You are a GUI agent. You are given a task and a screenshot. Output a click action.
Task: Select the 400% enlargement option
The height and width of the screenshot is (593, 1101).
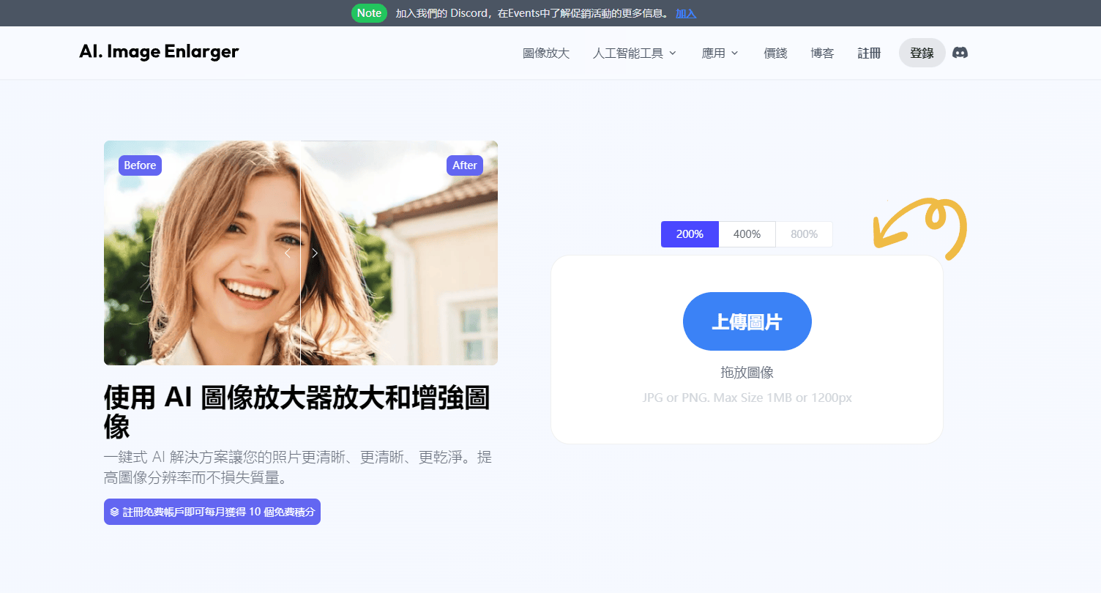tap(747, 234)
